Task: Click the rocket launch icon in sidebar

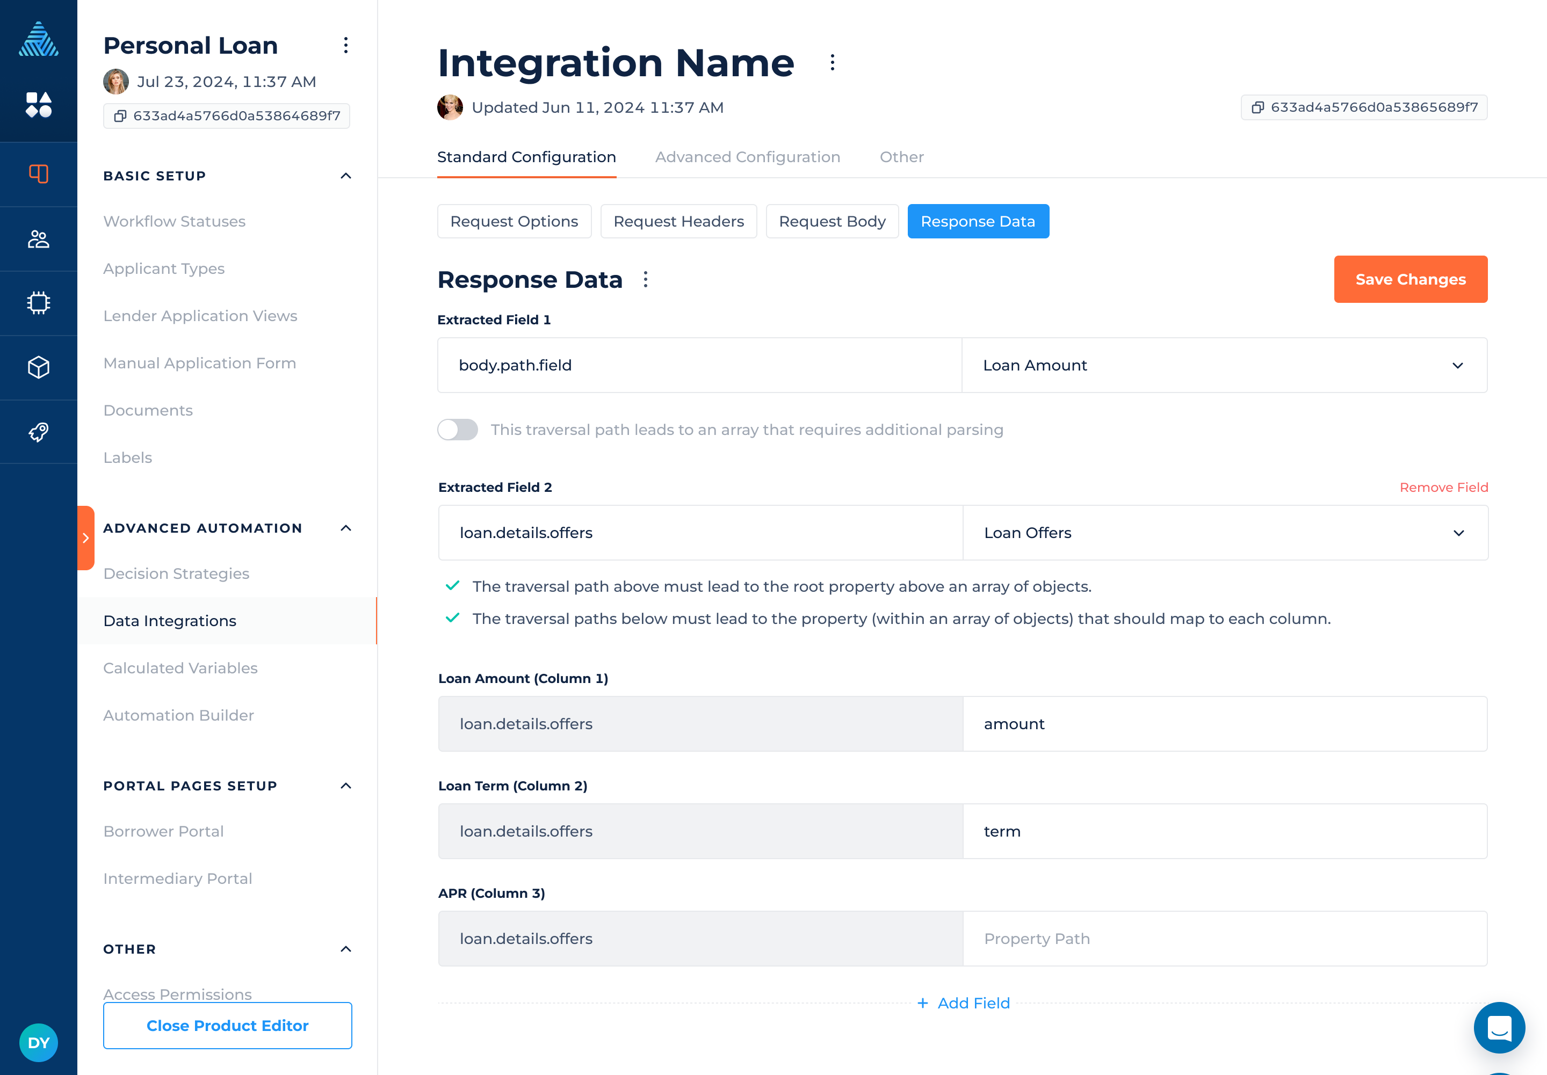Action: [x=38, y=432]
